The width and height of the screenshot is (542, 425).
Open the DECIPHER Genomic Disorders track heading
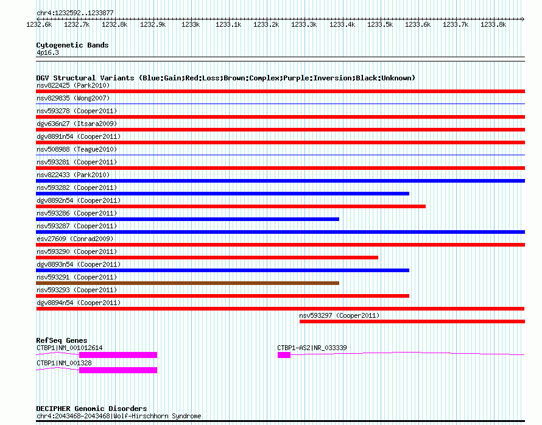pos(91,409)
